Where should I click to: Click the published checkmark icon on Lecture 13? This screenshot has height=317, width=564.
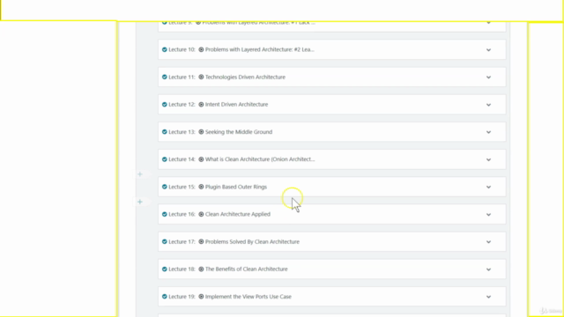tap(165, 132)
